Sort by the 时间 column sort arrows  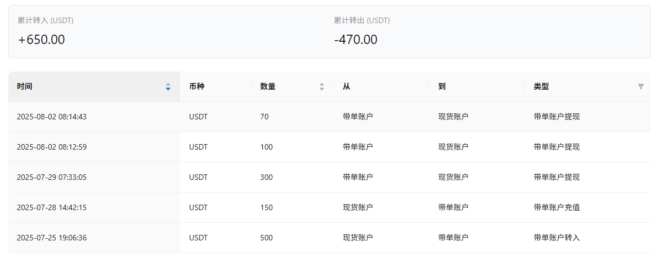coord(168,87)
